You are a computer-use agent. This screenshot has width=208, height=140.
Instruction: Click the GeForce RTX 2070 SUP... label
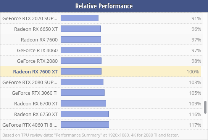30,18
